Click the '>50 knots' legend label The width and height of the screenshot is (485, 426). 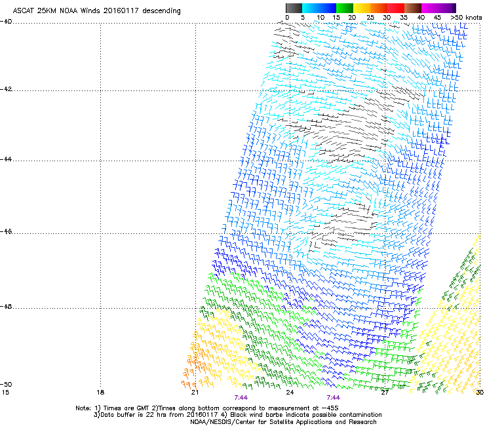coord(466,18)
